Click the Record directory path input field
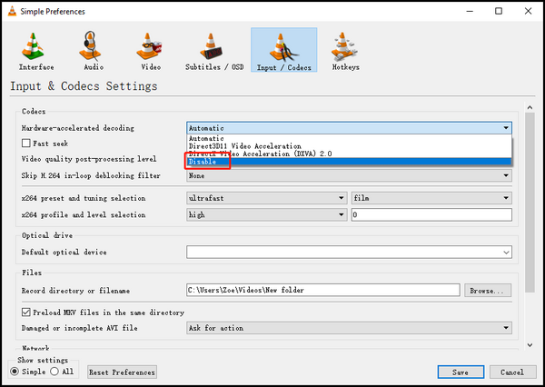Screen dimensions: 545x387 322,290
